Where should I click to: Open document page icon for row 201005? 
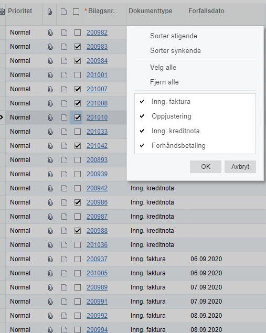64,273
